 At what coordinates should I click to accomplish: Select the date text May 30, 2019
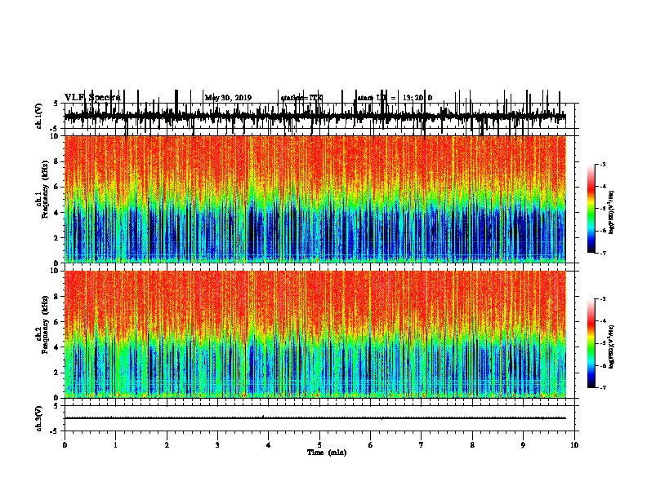pos(228,98)
